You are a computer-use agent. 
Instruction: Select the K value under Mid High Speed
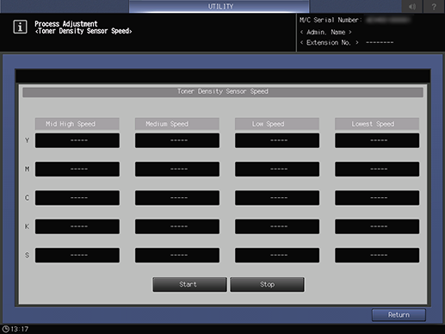pos(77,226)
